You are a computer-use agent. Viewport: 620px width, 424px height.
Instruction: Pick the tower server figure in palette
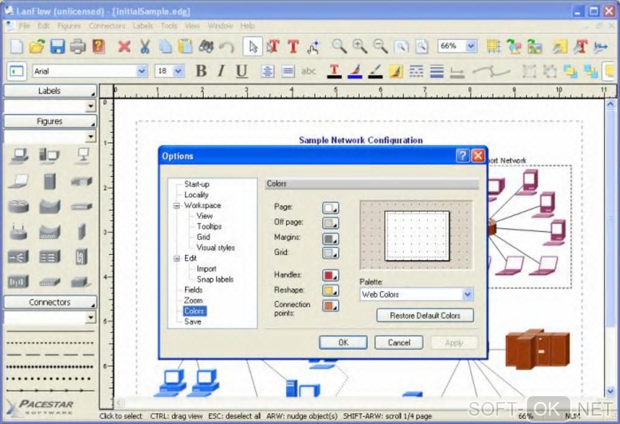[x=50, y=181]
